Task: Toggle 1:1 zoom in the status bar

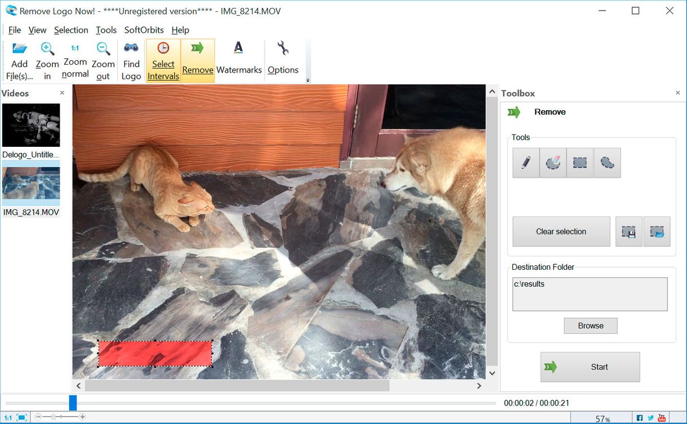Action: tap(7, 417)
